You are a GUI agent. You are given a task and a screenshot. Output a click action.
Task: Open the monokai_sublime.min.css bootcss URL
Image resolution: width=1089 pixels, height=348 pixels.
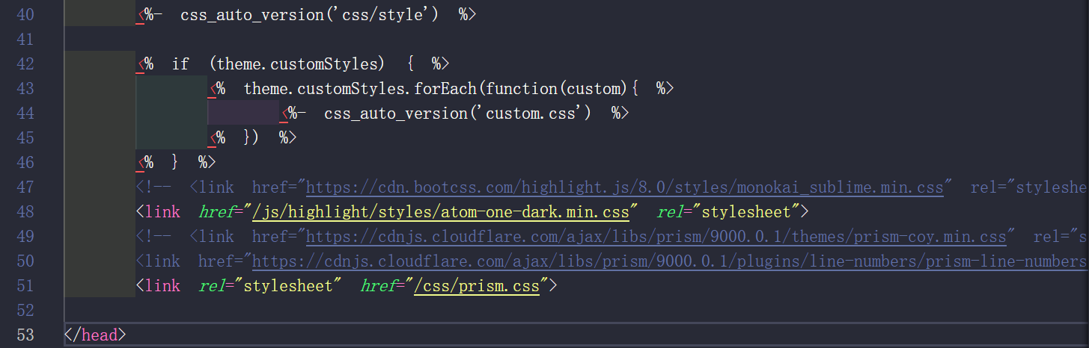[x=625, y=187]
